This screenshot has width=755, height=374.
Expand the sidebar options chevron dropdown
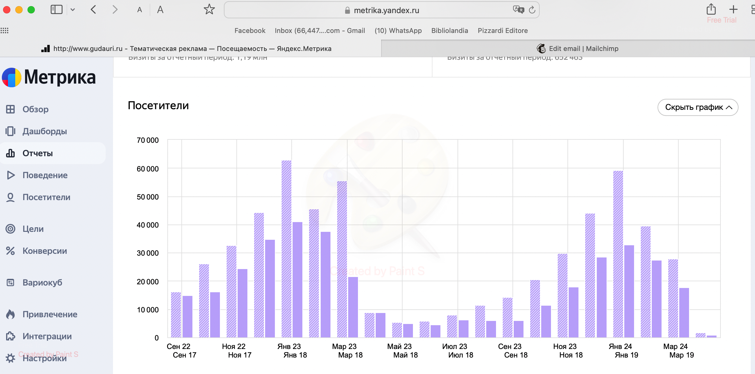73,10
